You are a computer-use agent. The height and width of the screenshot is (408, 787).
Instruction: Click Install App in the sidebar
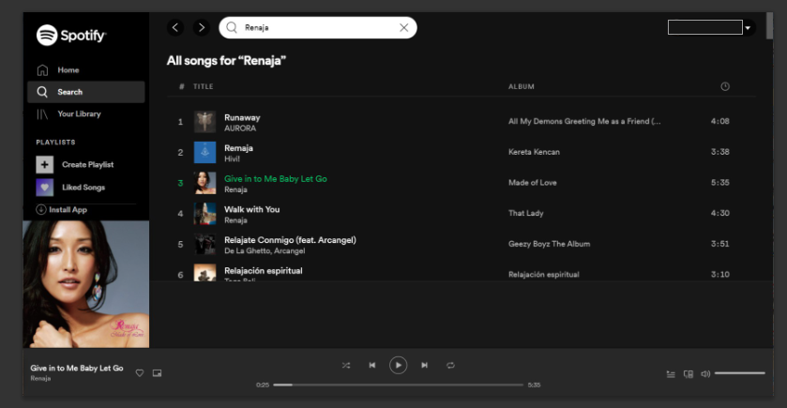68,210
